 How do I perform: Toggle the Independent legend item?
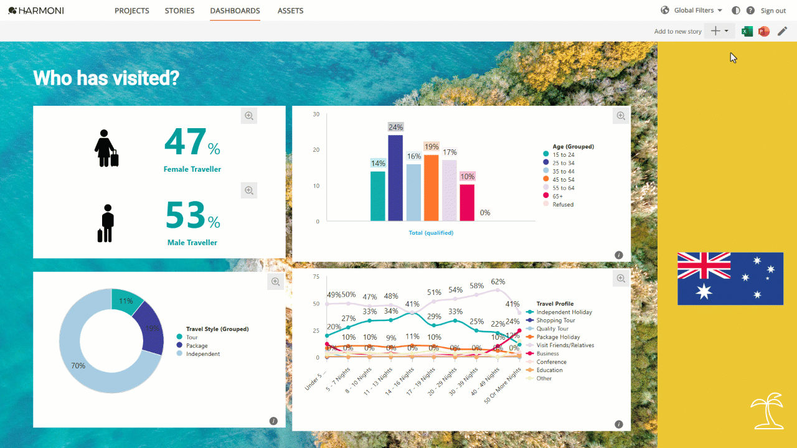tap(199, 354)
